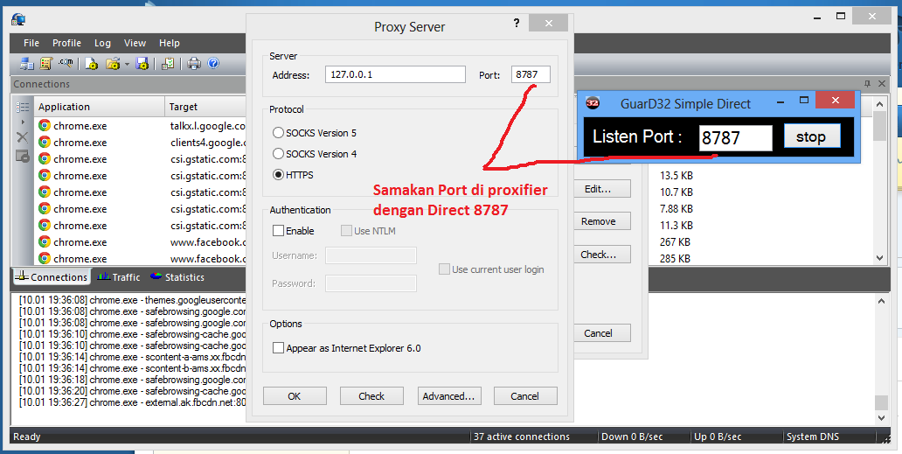Sort by the Application column header
Screen dimensions: 902x454
(x=99, y=107)
